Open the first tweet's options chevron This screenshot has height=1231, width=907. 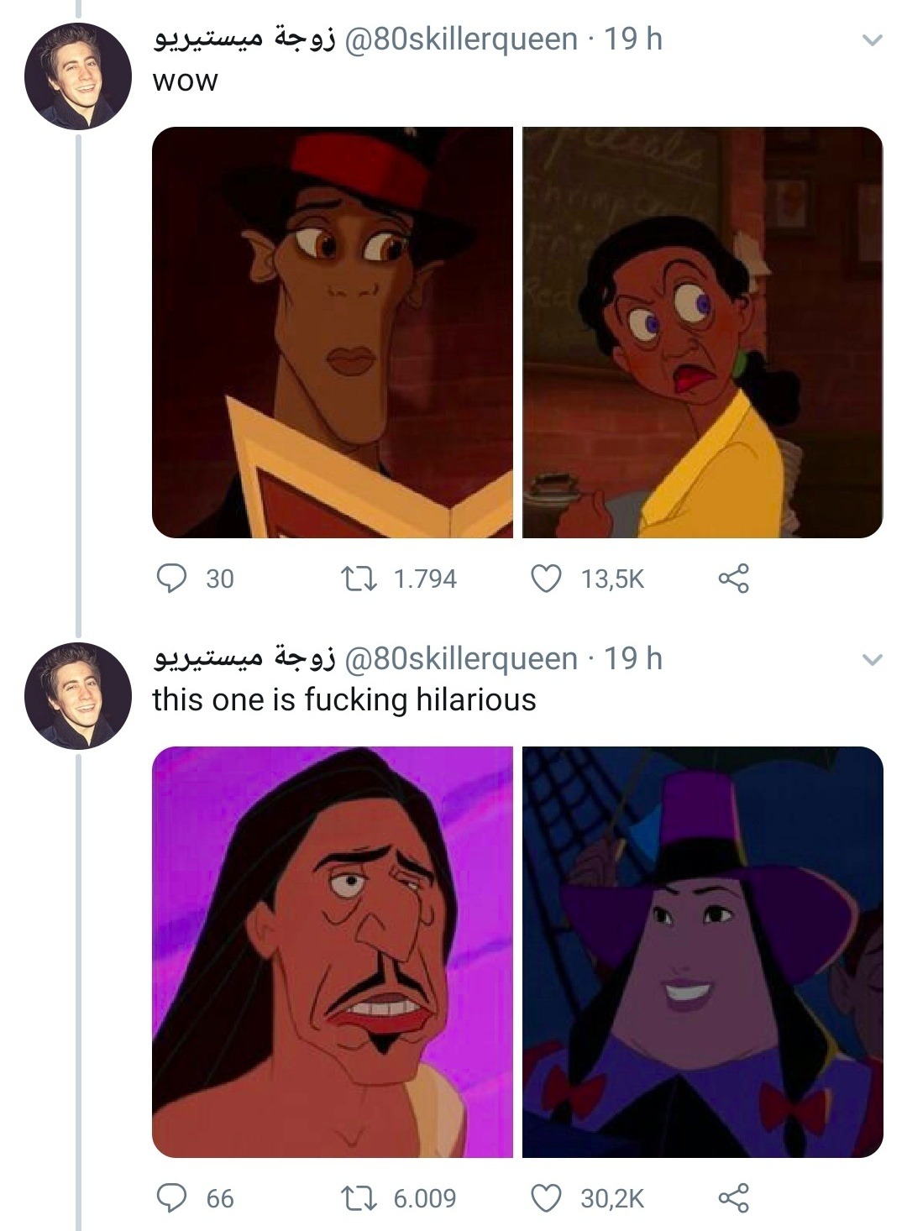873,40
